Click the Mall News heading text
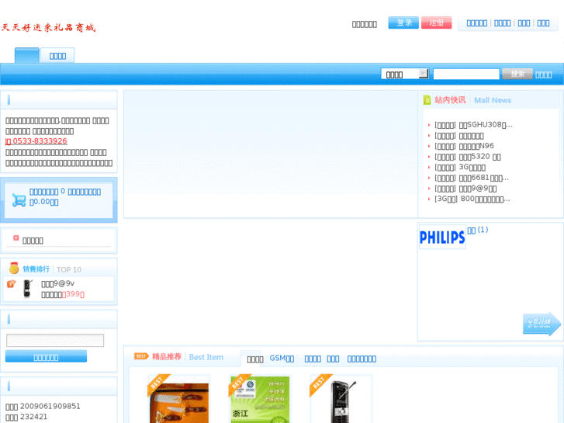Image resolution: width=564 pixels, height=423 pixels. tap(493, 100)
